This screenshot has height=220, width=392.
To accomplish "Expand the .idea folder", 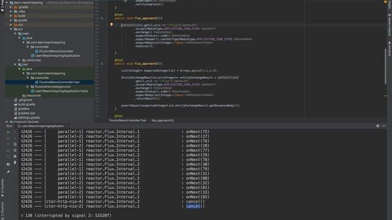I will pos(11,12).
